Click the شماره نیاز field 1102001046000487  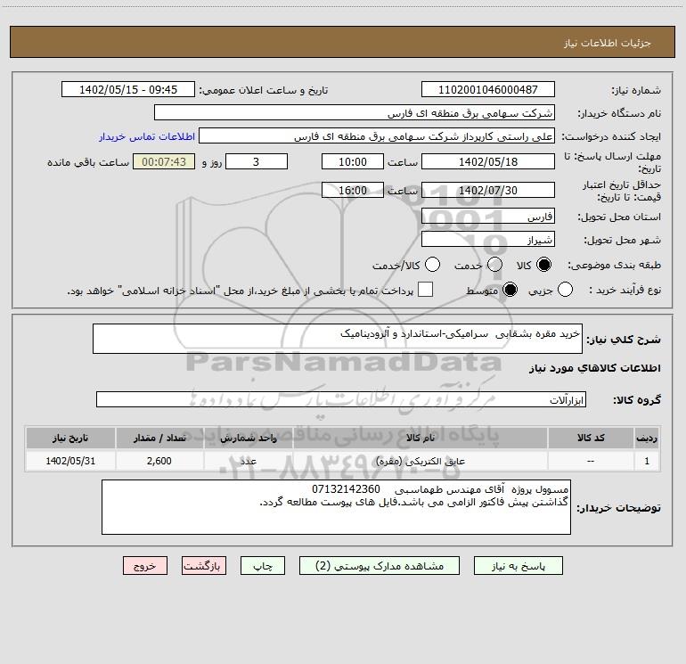[x=488, y=89]
